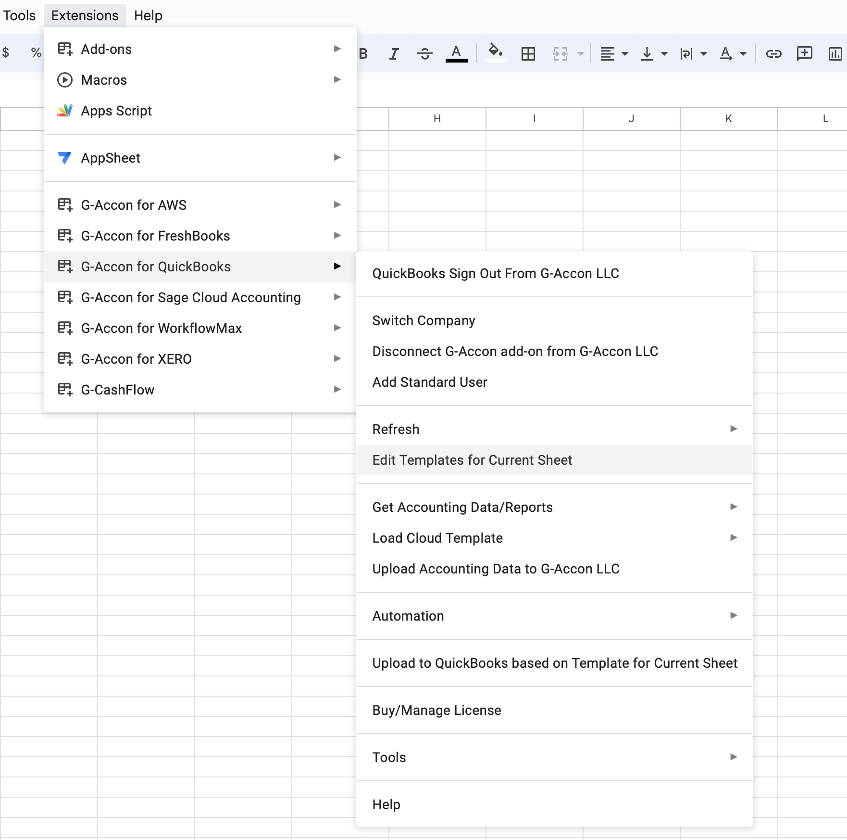Click the insert comment icon
This screenshot has width=847, height=840.
click(804, 53)
